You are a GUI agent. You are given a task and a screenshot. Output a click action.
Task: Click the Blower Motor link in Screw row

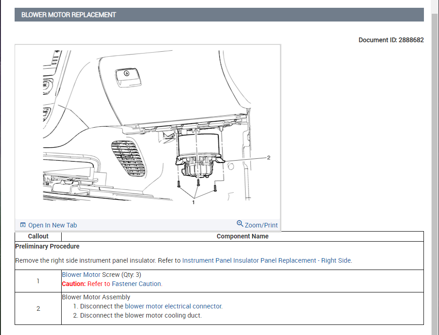[x=81, y=275]
